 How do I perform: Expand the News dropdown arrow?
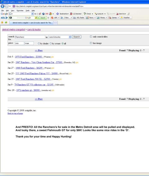95,18
